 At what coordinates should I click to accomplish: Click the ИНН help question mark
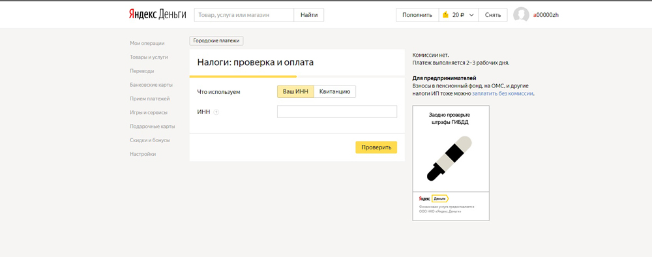click(x=216, y=112)
